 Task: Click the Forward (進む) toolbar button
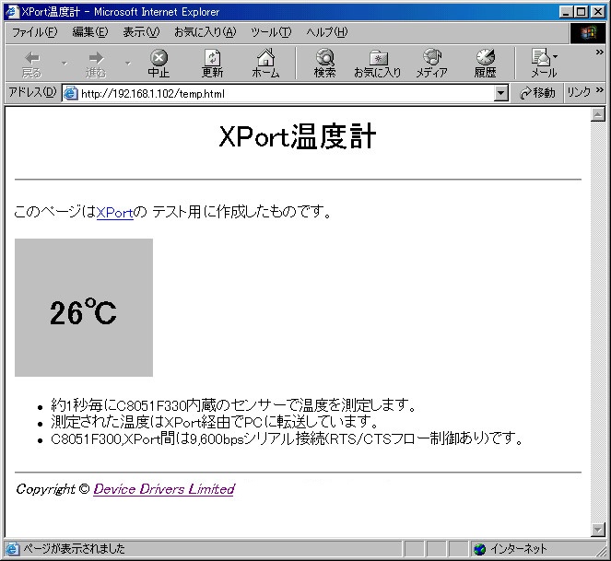click(96, 64)
